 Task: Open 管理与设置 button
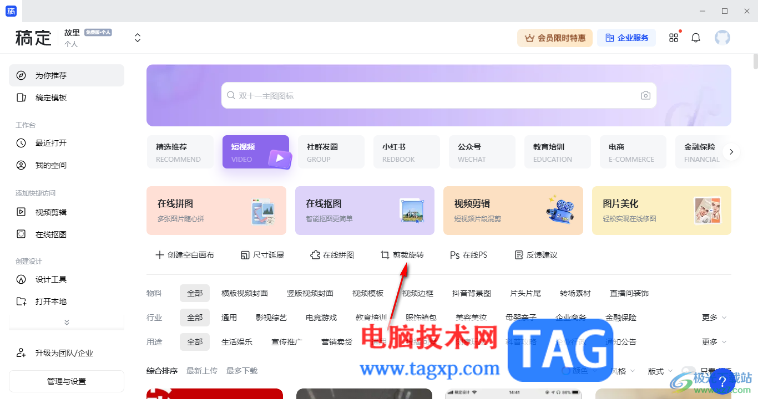pos(67,381)
